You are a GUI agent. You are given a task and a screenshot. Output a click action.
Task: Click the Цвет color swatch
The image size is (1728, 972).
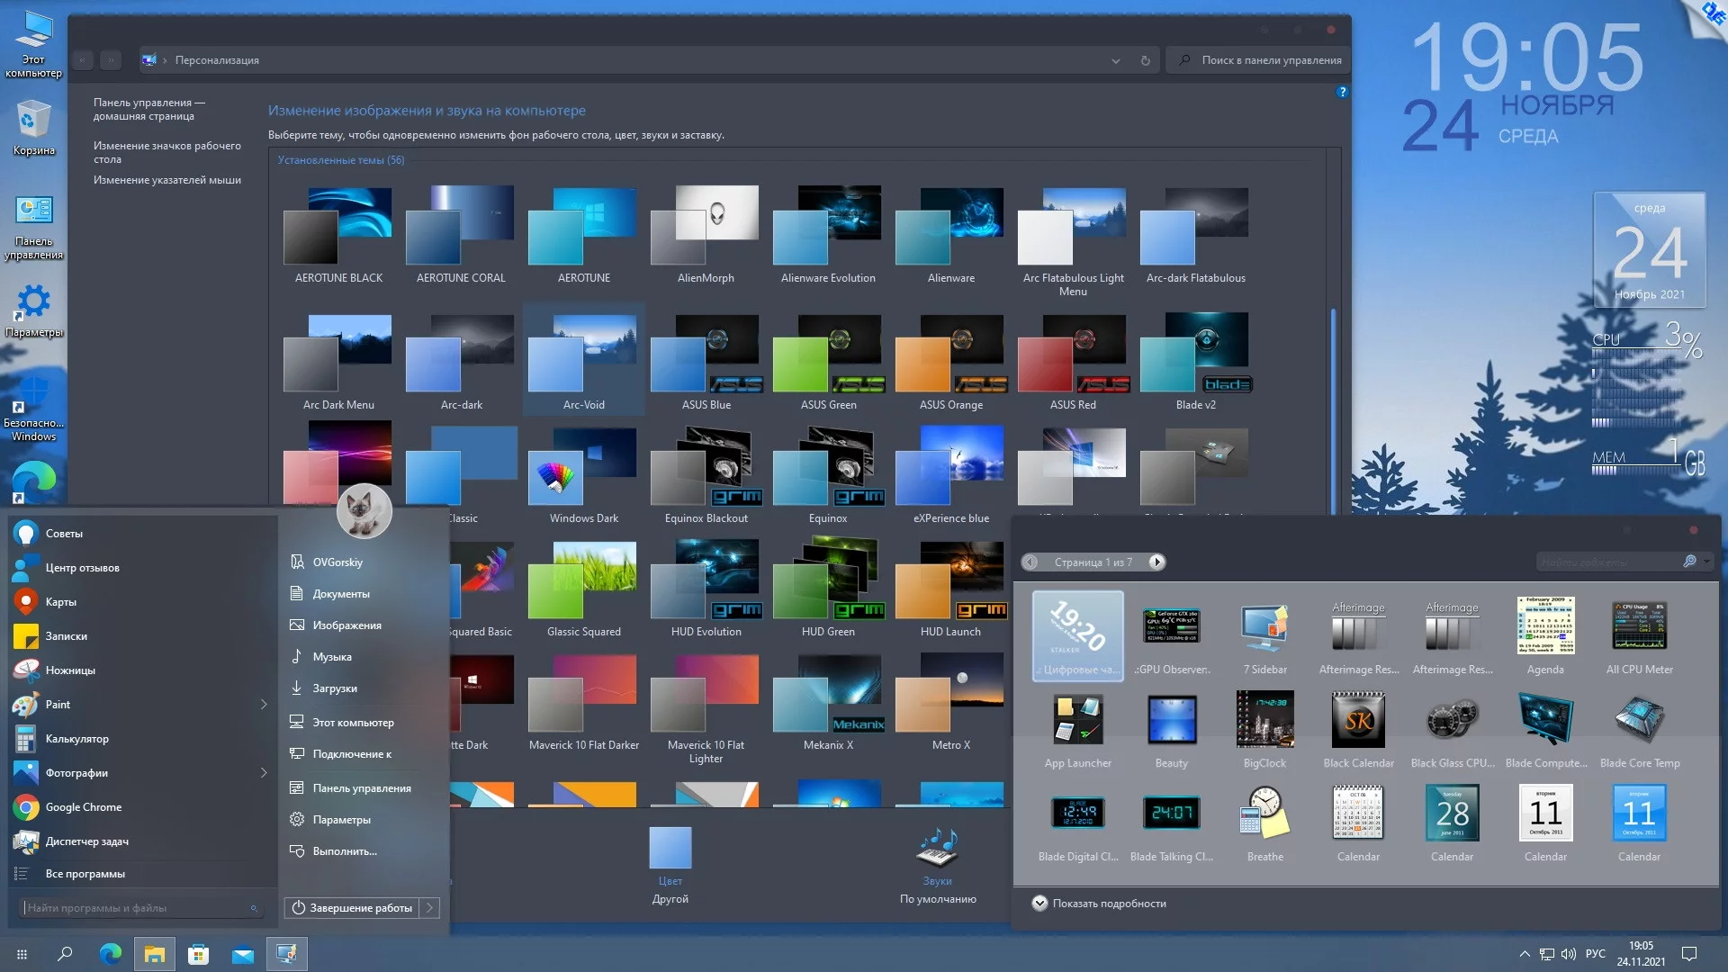click(670, 849)
